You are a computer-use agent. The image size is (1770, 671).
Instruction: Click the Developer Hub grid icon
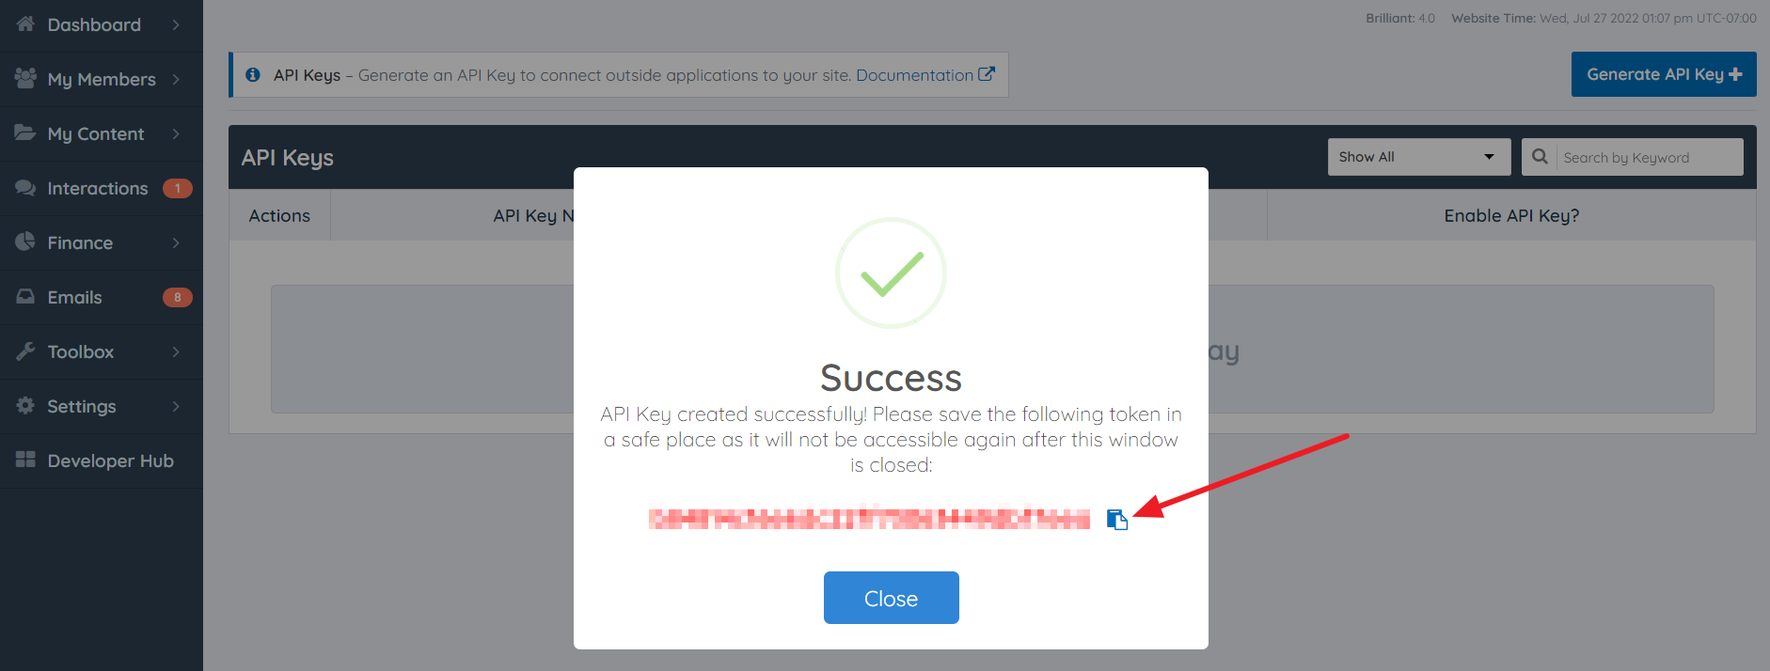(25, 460)
